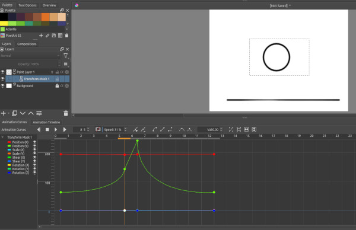356x230 pixels.
Task: Hide Paint Layer 1 with its eye icon
Action: [2, 72]
